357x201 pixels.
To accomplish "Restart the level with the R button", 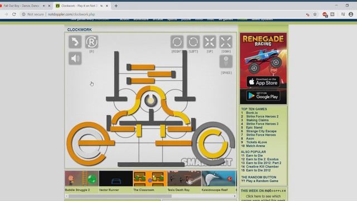I will point(91,42).
